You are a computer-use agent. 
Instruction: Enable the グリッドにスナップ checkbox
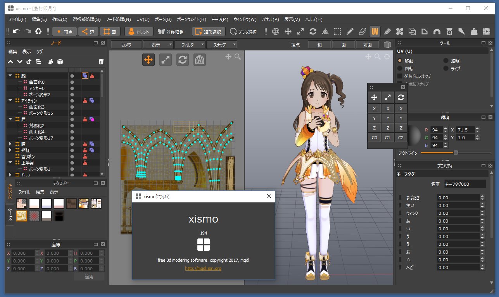pyautogui.click(x=400, y=76)
